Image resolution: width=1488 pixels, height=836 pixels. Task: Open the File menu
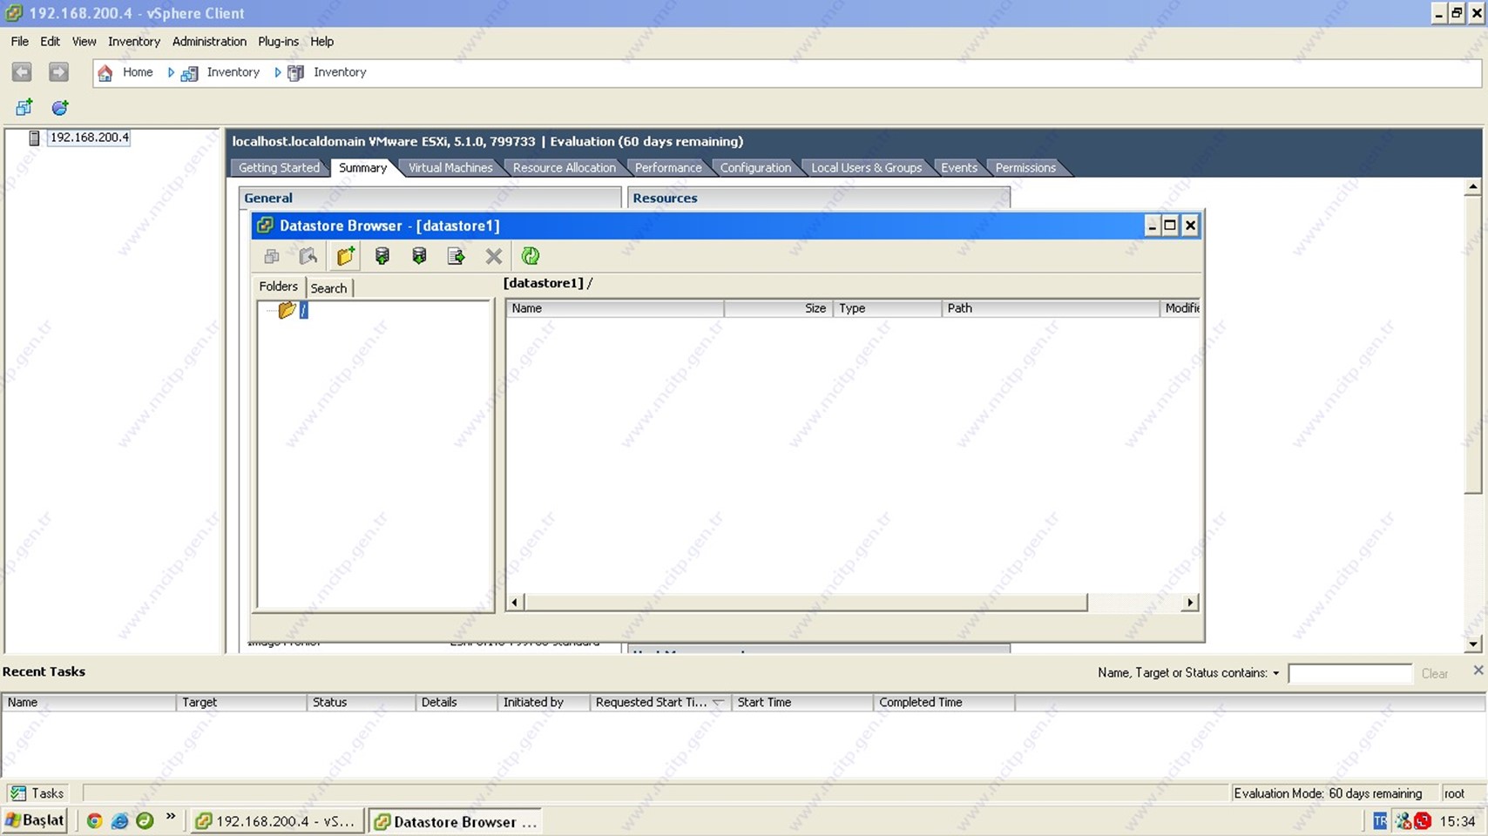20,41
